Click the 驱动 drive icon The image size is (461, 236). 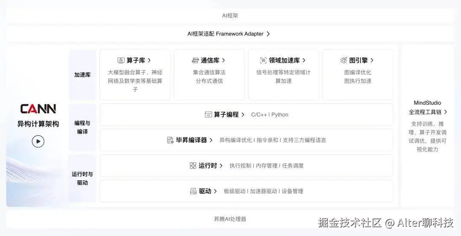(x=193, y=191)
